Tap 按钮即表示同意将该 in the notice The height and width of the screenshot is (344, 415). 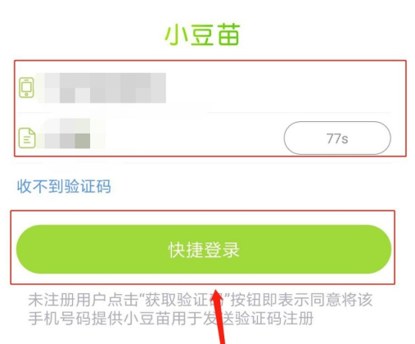coord(301,300)
